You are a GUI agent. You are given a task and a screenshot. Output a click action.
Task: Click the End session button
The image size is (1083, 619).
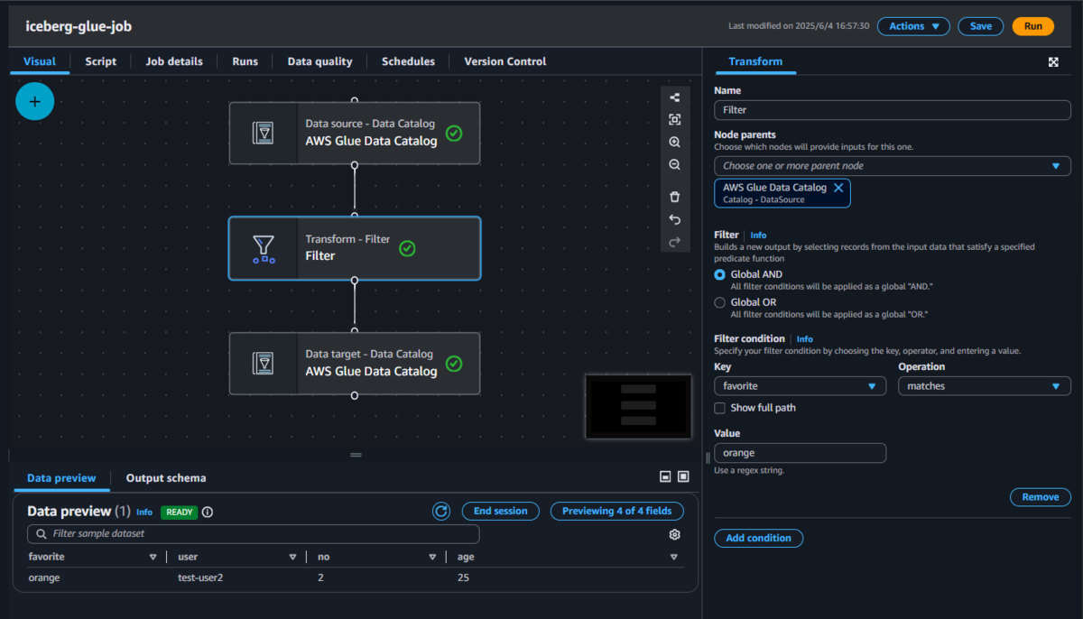pyautogui.click(x=501, y=511)
